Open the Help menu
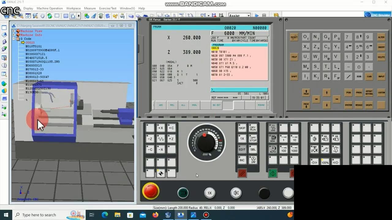 tap(141, 8)
